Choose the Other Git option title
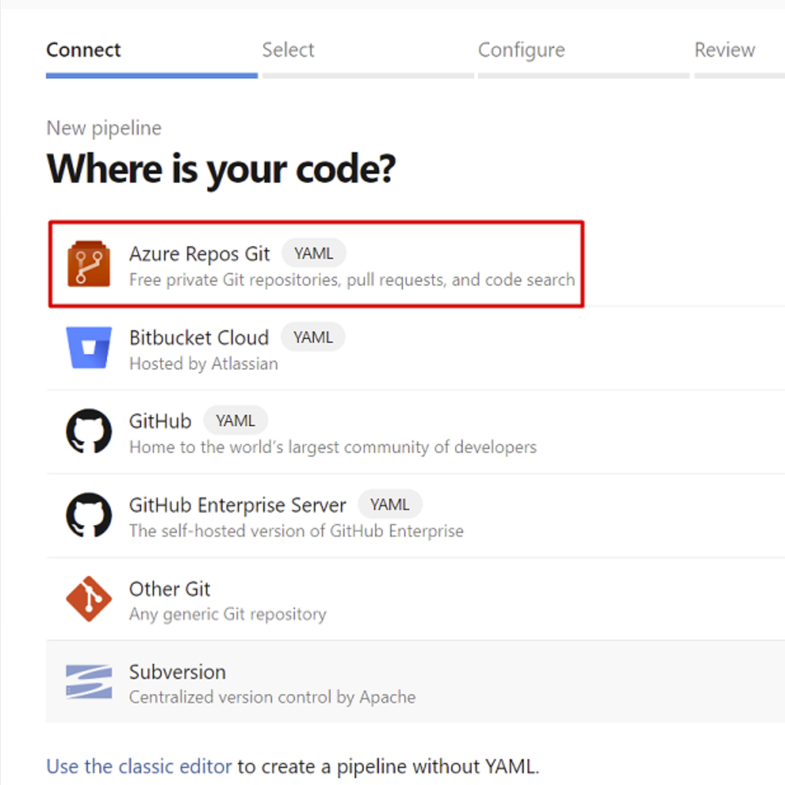Viewport: 785px width, 785px height. coord(169,589)
